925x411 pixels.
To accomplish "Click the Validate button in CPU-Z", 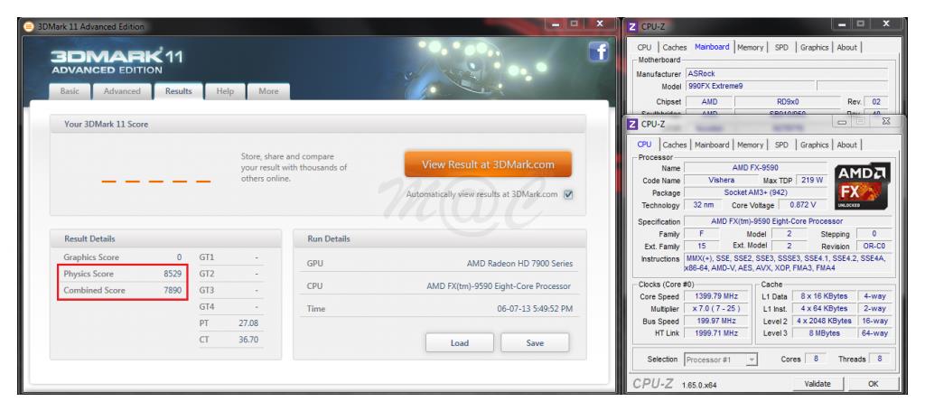I will pos(817,384).
